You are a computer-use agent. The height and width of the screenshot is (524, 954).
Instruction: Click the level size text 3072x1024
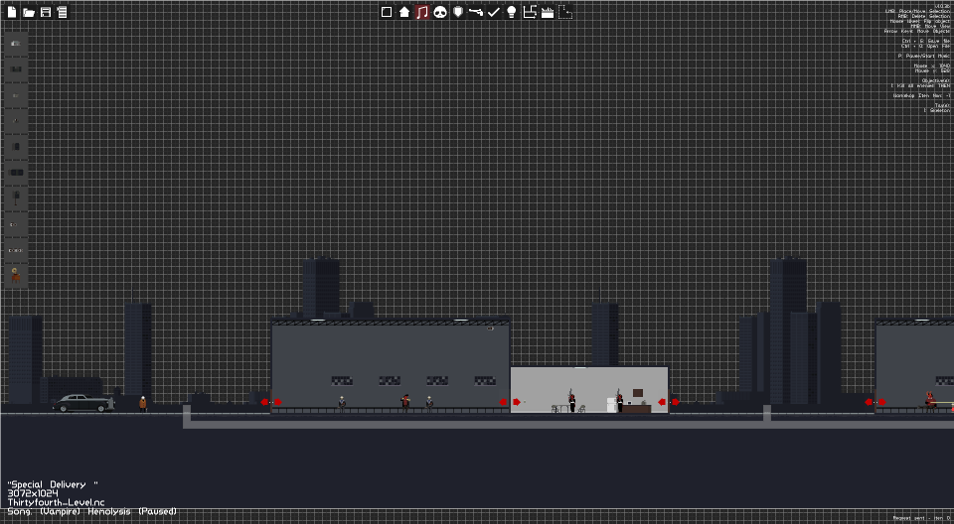click(x=33, y=493)
